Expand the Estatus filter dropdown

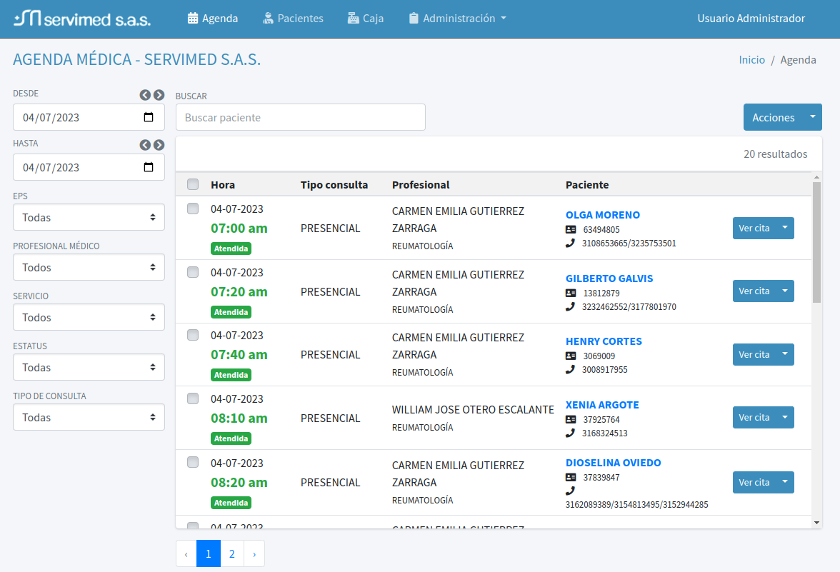point(89,368)
